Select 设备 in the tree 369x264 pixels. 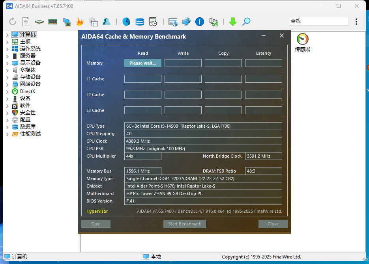pyautogui.click(x=25, y=98)
